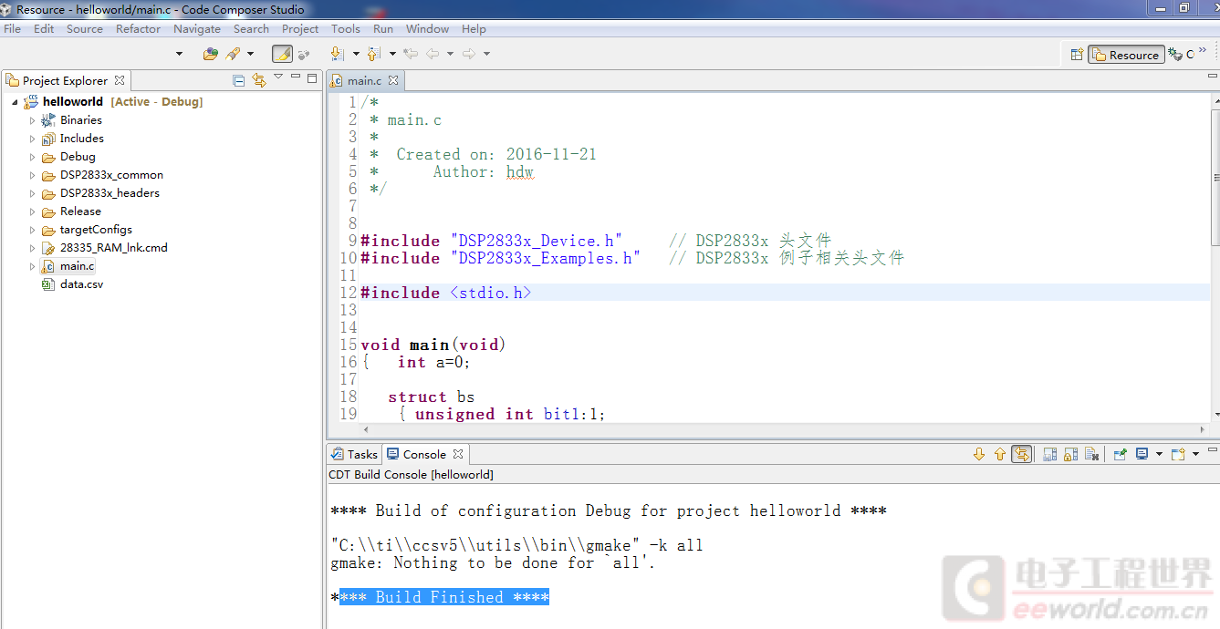Open the Open Console dropdown arrow
Image resolution: width=1220 pixels, height=629 pixels.
(1196, 454)
